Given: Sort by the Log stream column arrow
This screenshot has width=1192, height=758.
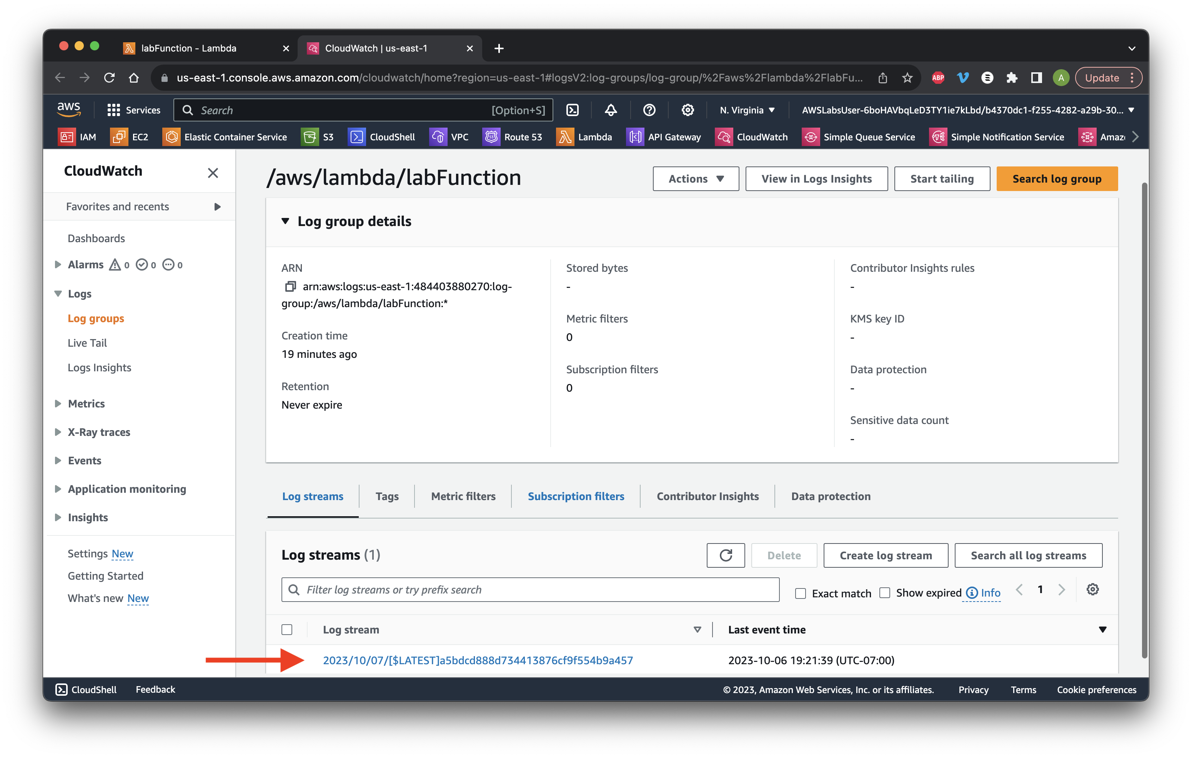Looking at the screenshot, I should point(697,629).
